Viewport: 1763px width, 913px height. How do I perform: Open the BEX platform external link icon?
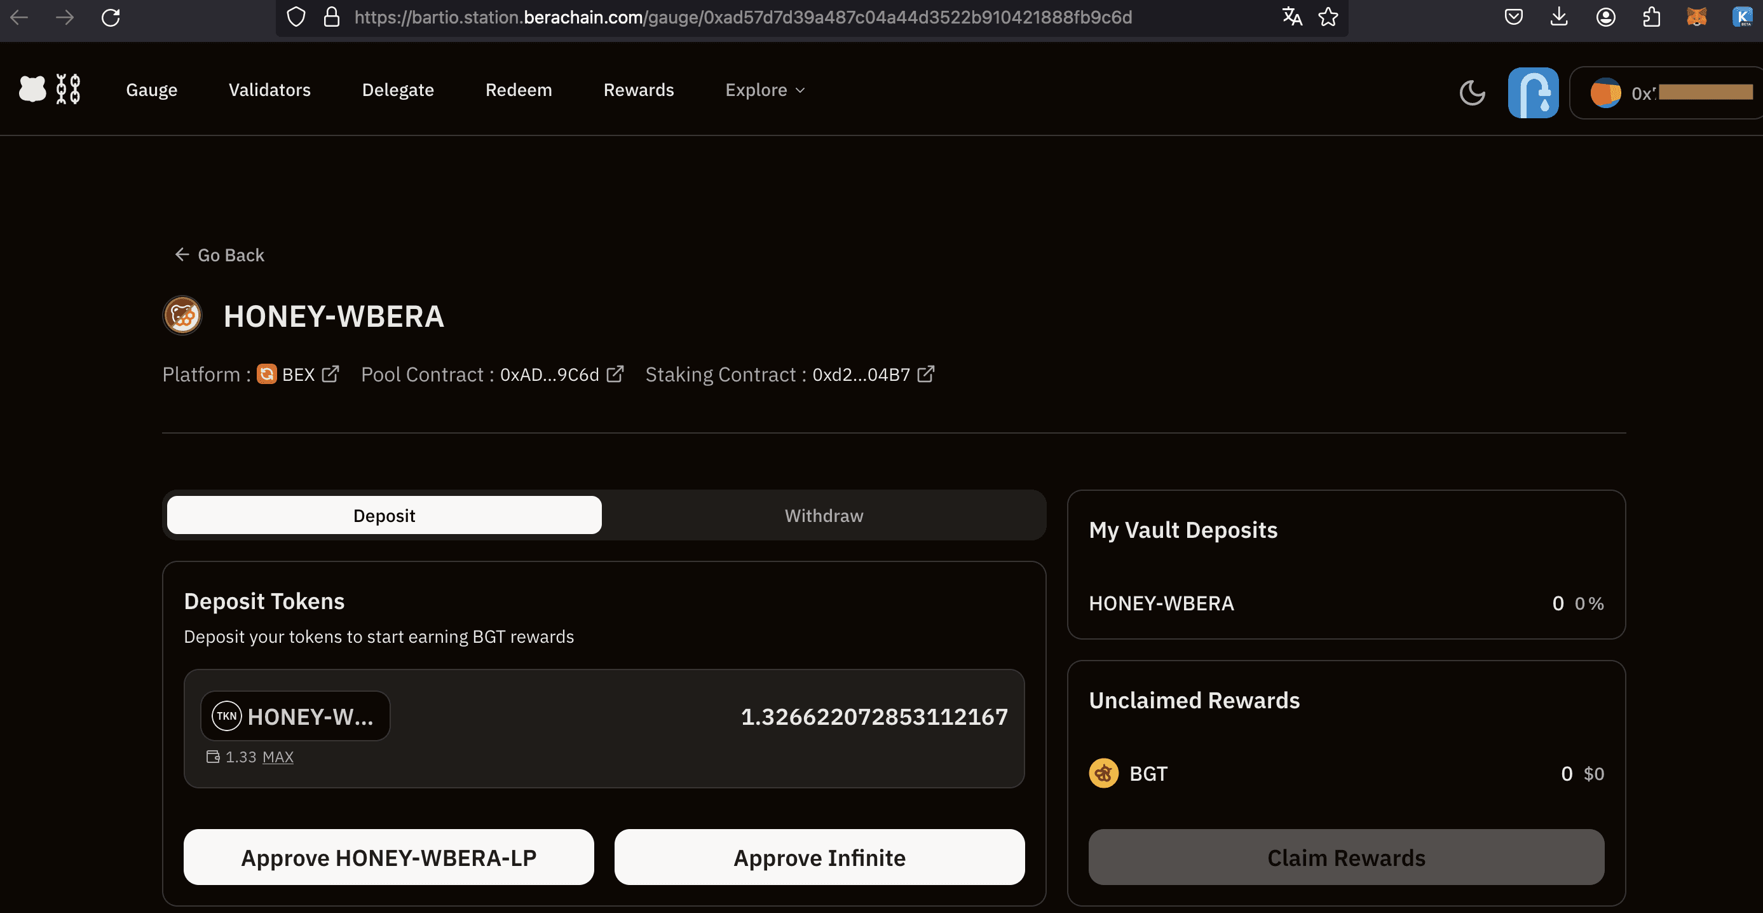(330, 374)
